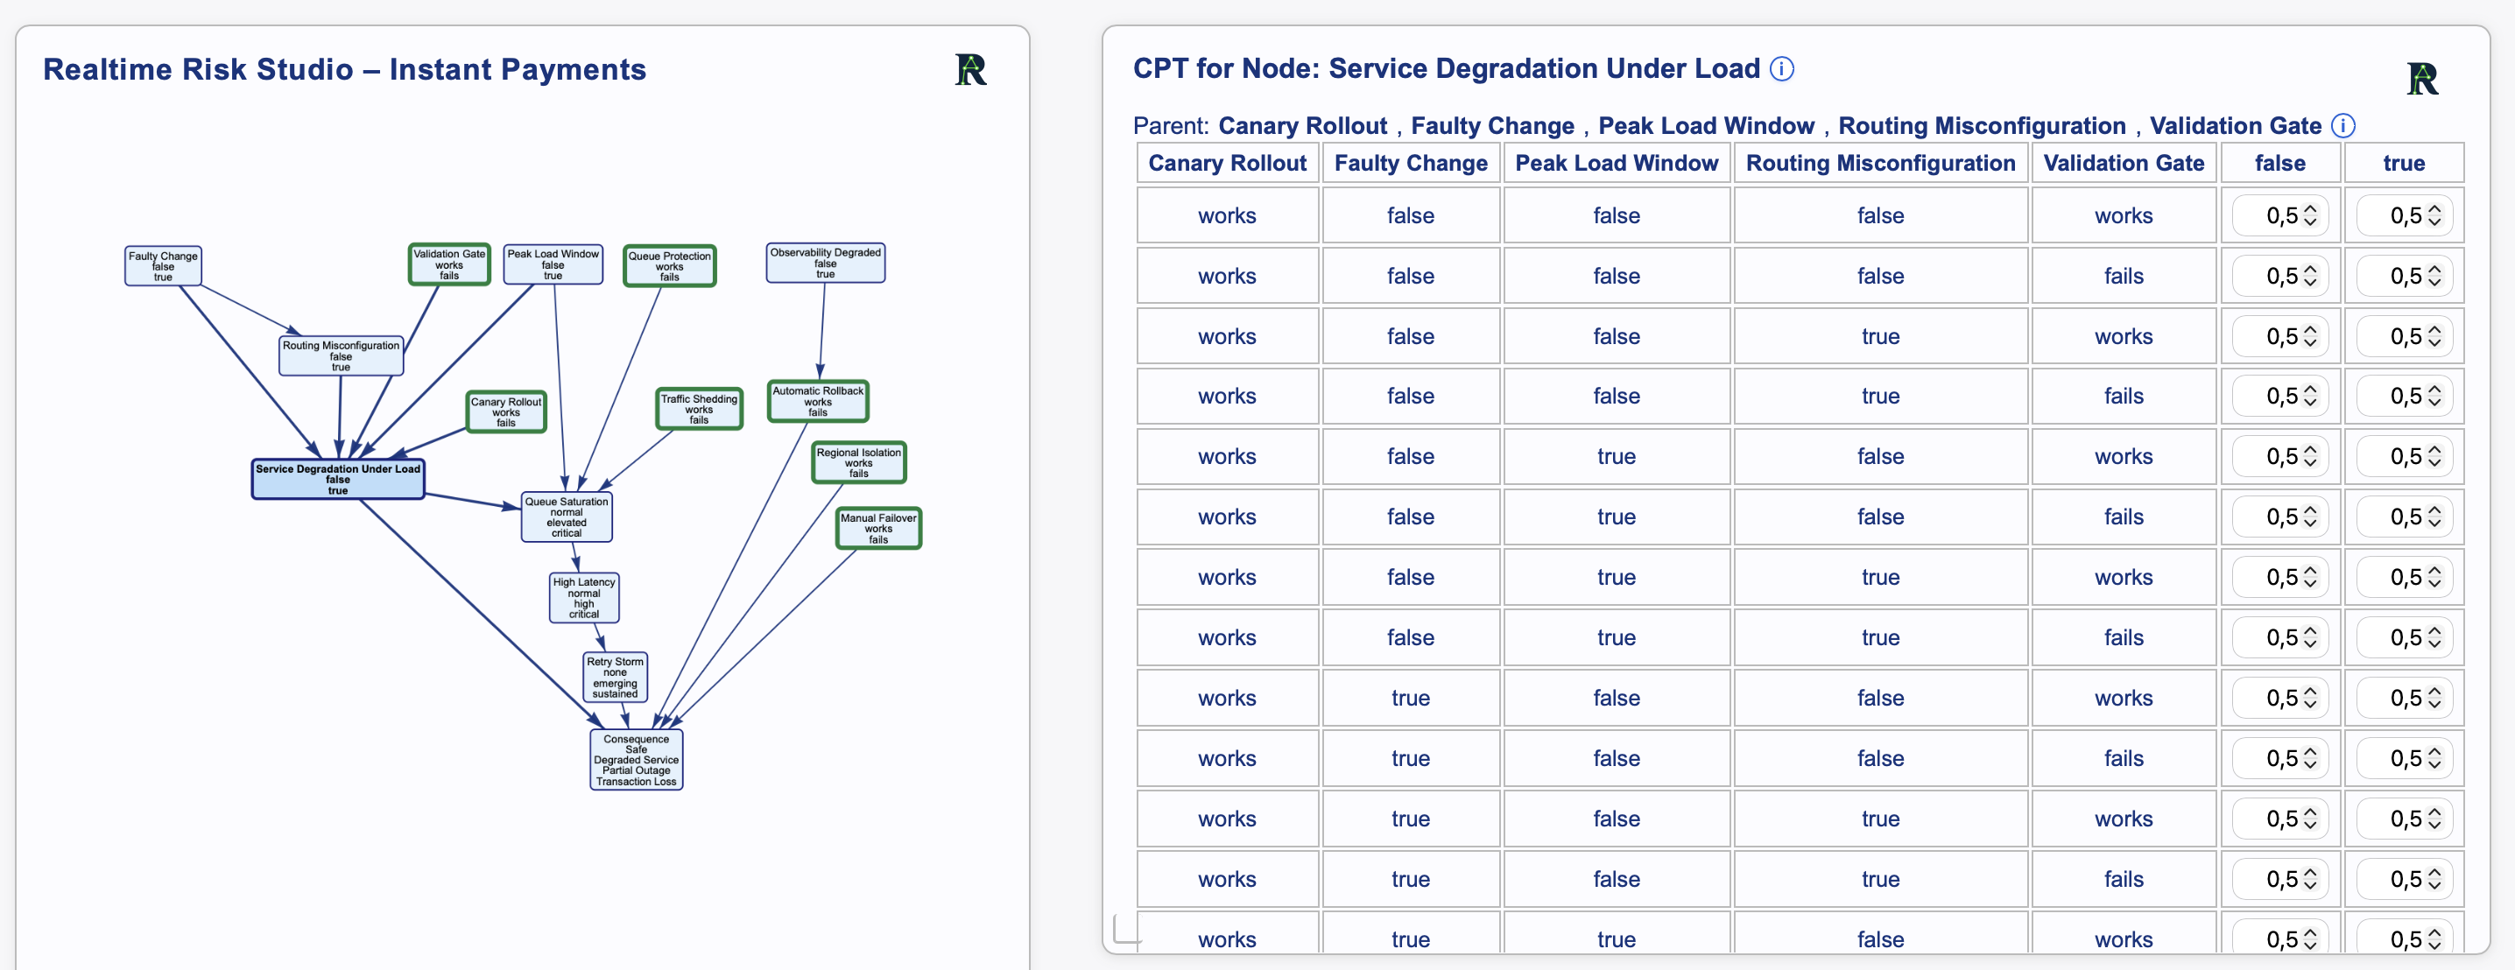Image resolution: width=2515 pixels, height=970 pixels.
Task: Select the Service Degradation Under Load node
Action: (x=338, y=479)
